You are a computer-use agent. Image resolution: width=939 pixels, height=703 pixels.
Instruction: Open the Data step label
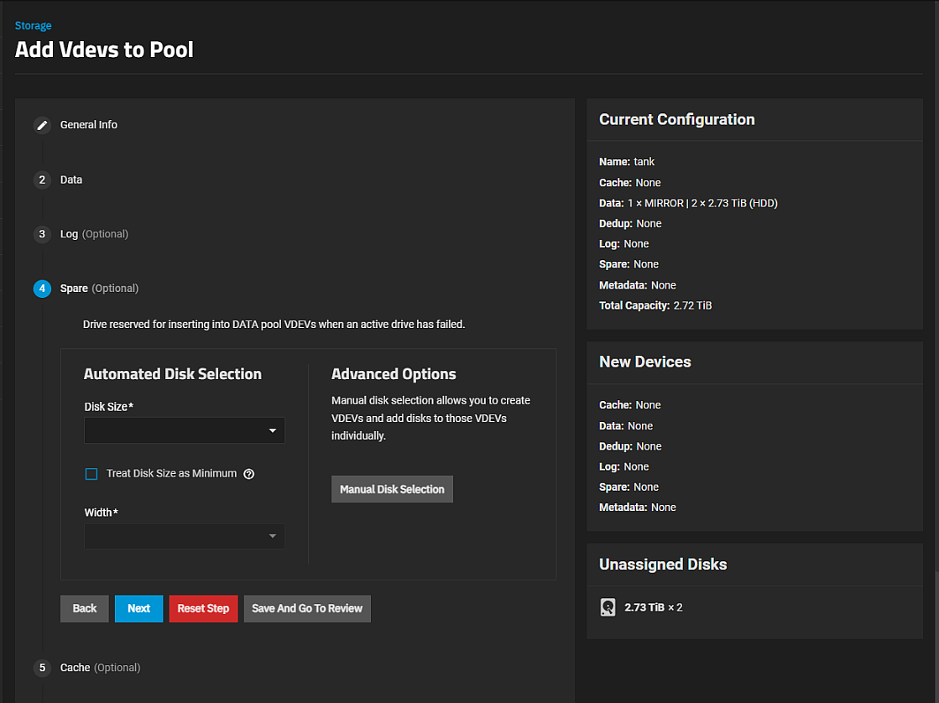71,180
